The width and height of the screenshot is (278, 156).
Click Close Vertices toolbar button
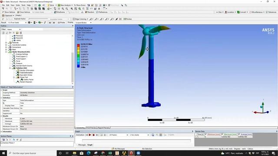click(x=23, y=12)
